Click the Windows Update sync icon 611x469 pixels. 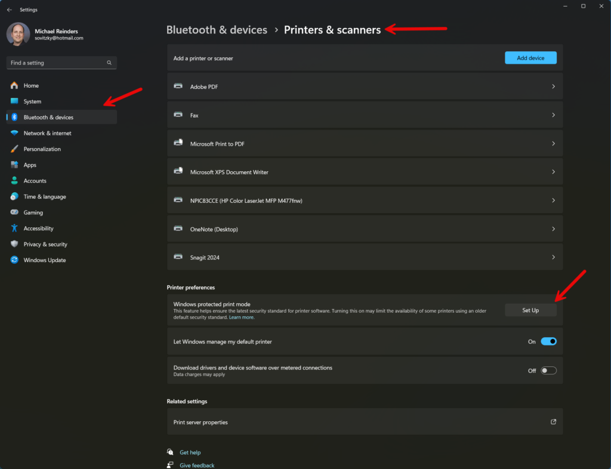[x=14, y=260]
